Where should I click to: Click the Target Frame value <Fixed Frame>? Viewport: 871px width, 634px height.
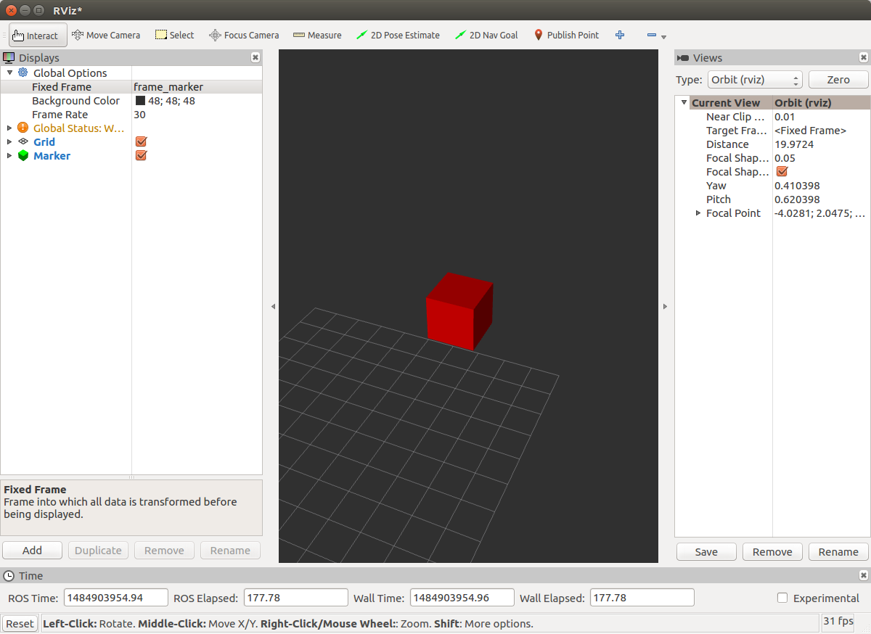point(810,131)
